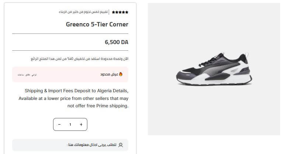The width and height of the screenshot is (286, 154).
Task: Click the 40% discount promo text
Action: point(80,59)
